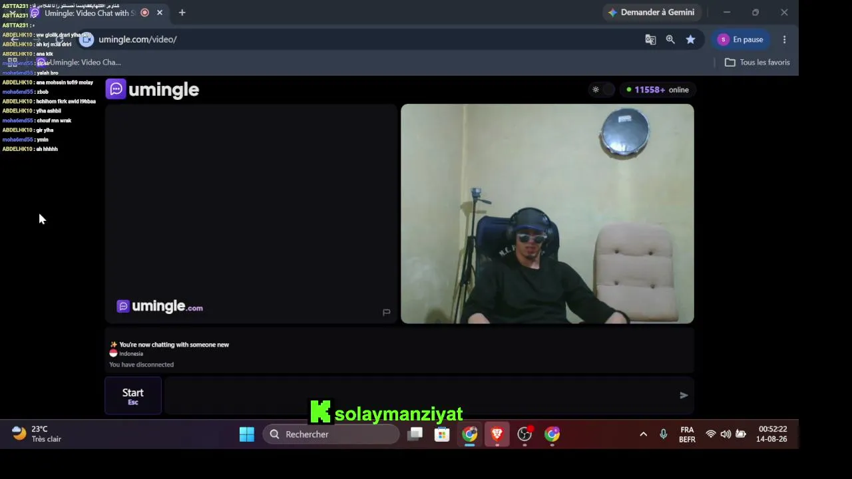Open Microsoft Store from the taskbar

click(x=442, y=434)
